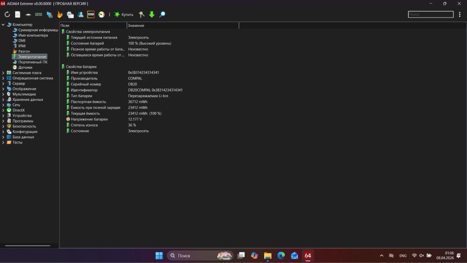The width and height of the screenshot is (467, 263).
Task: Open File Explorer from the taskbar
Action: (268, 256)
